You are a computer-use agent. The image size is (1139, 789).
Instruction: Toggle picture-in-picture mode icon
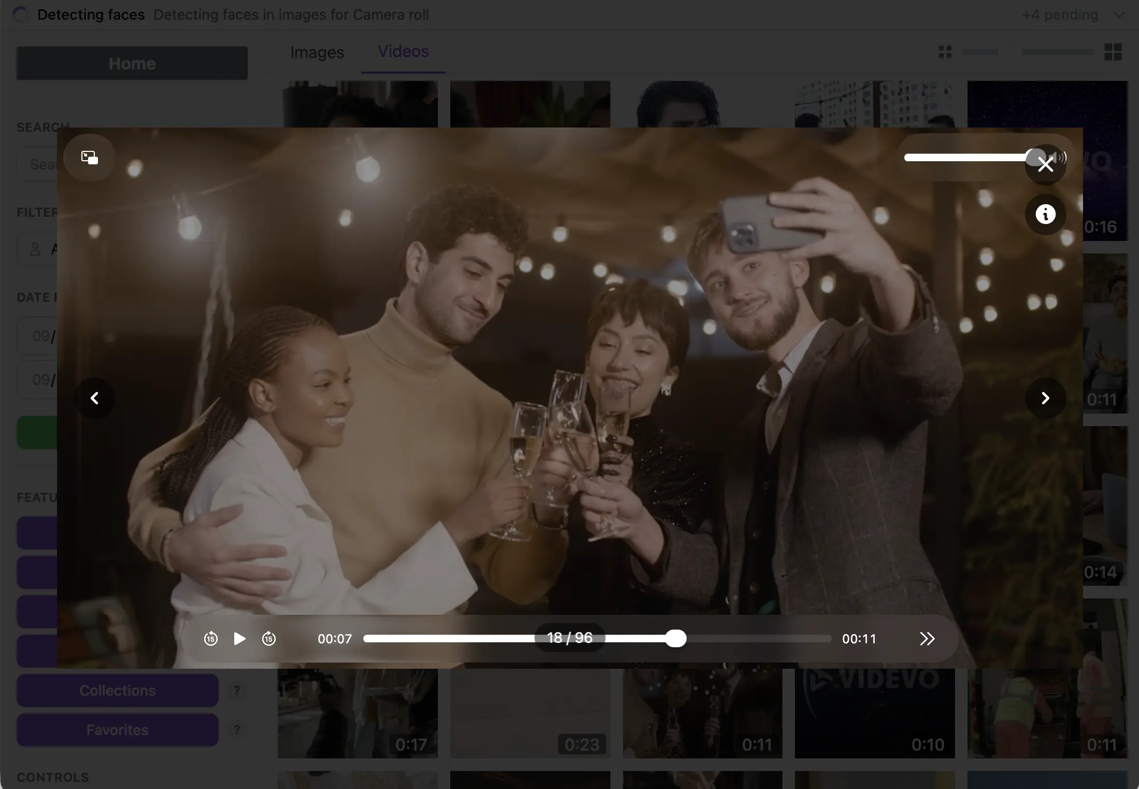point(89,158)
